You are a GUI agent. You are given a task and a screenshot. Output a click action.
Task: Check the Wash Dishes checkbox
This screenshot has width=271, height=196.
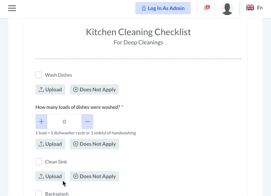click(39, 75)
